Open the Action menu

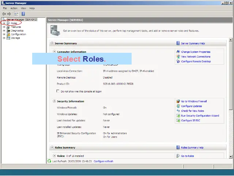pyautogui.click(x=14, y=8)
